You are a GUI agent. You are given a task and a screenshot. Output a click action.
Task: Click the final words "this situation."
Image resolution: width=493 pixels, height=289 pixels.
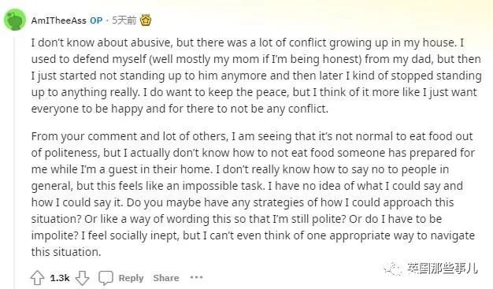coord(66,252)
